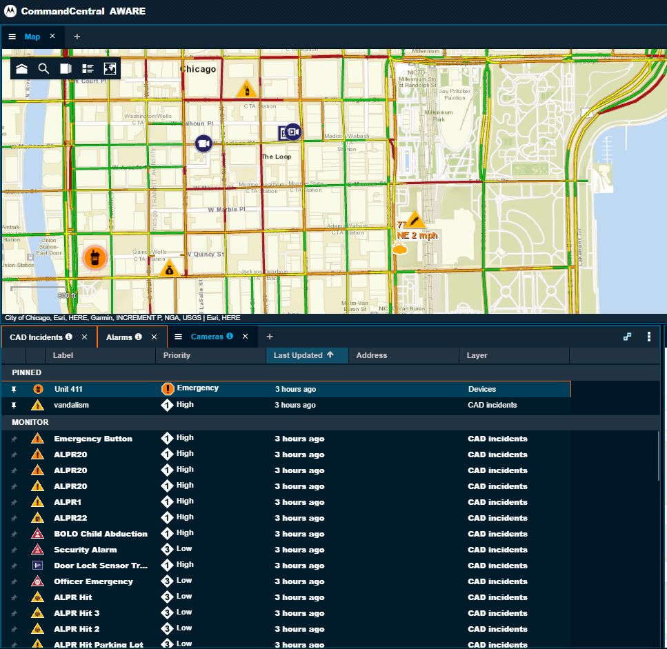Sort by the Priority column header

pyautogui.click(x=210, y=355)
